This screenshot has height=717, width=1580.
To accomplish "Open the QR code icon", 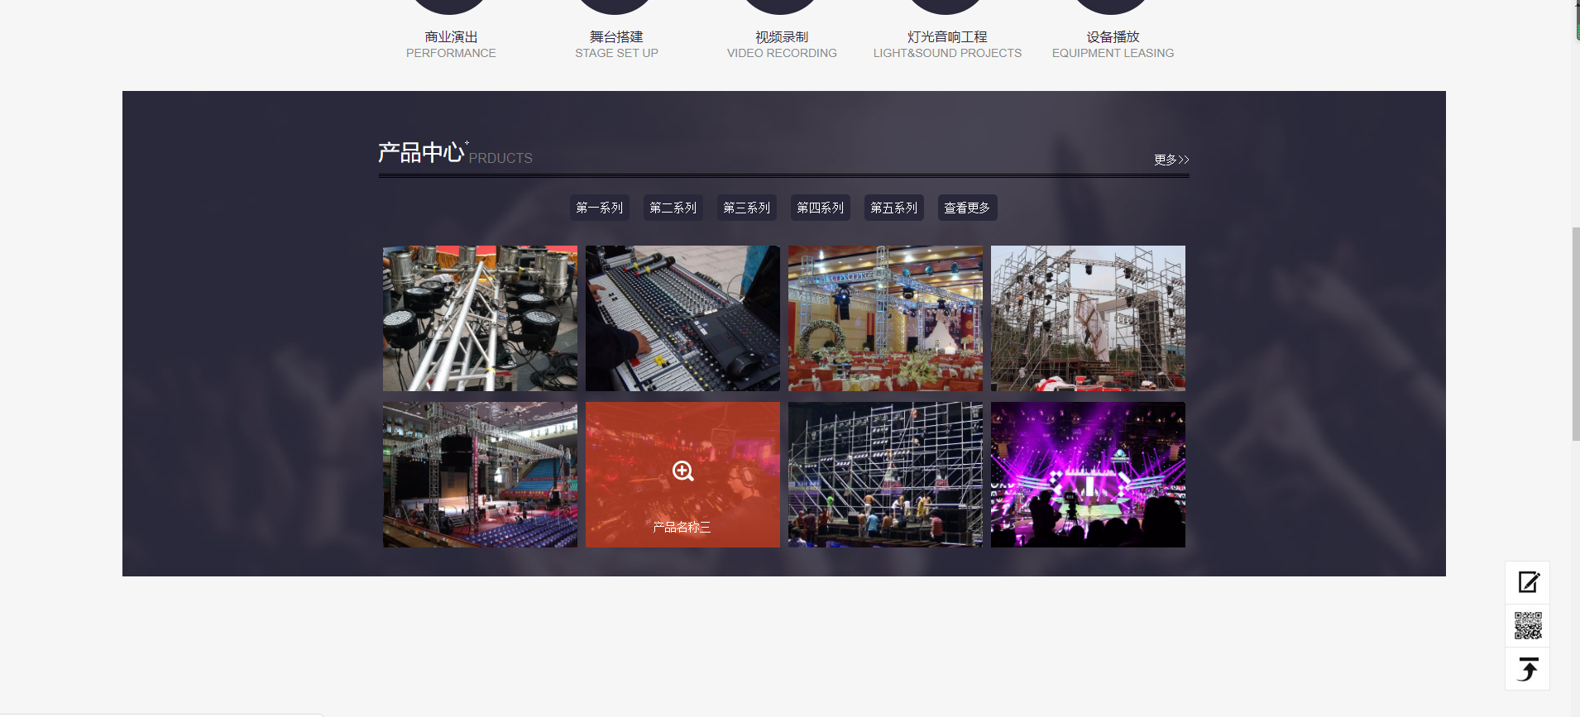I will click(x=1527, y=626).
